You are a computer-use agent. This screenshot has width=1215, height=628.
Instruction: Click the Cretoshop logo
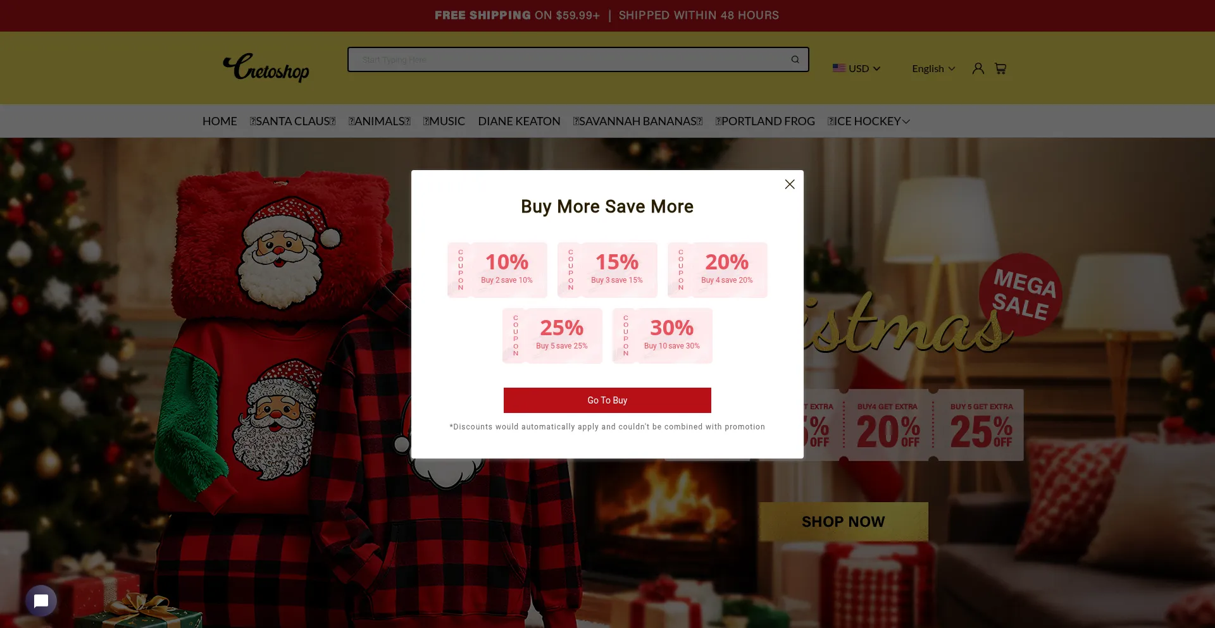tap(266, 68)
